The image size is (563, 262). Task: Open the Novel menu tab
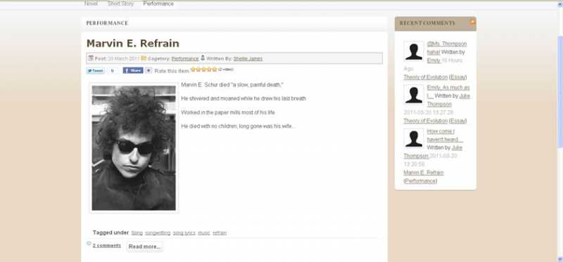(91, 4)
